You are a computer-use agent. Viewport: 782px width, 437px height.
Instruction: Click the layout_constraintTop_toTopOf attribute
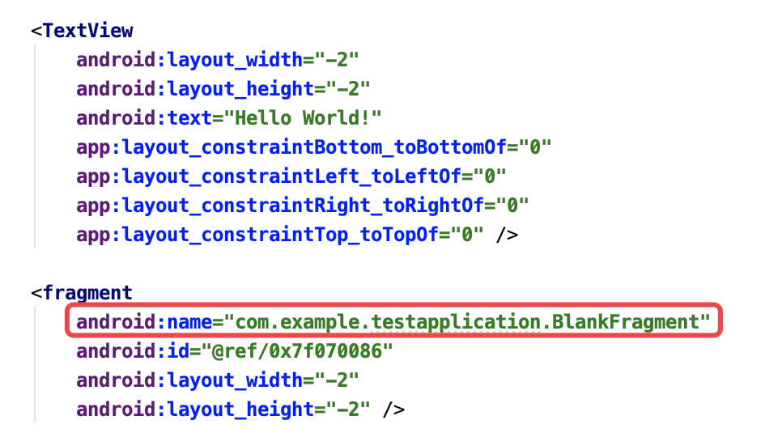tap(280, 235)
